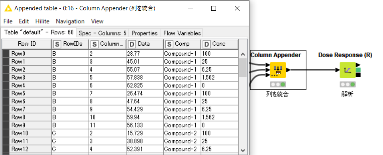Screen dimensions: 383x155
Task: Switch to the Flow Variables tab
Action: click(x=182, y=33)
